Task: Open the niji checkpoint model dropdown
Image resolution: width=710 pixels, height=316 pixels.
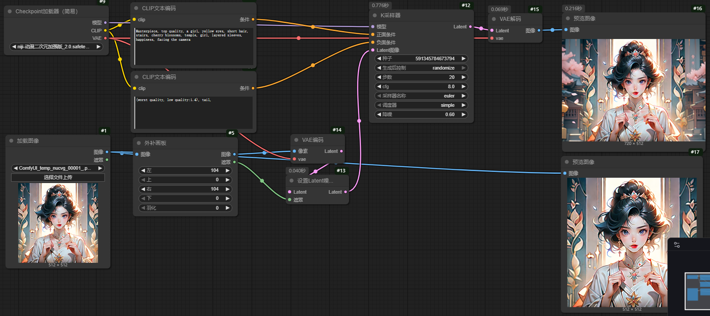Action: pyautogui.click(x=56, y=47)
